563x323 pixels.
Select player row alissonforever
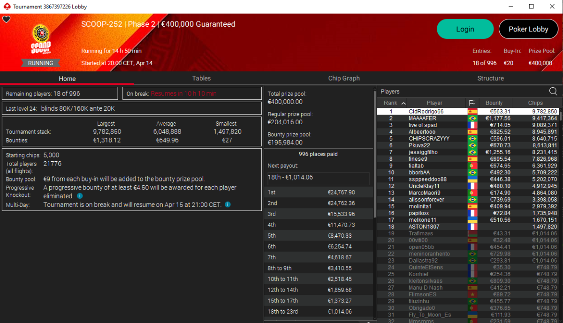tap(468, 200)
